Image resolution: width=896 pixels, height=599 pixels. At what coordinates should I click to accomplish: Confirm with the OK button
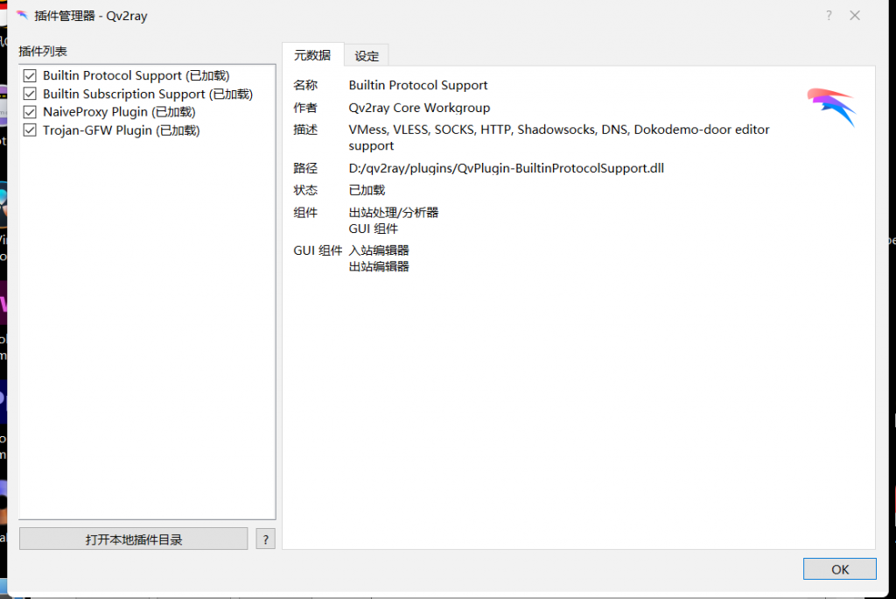point(839,569)
